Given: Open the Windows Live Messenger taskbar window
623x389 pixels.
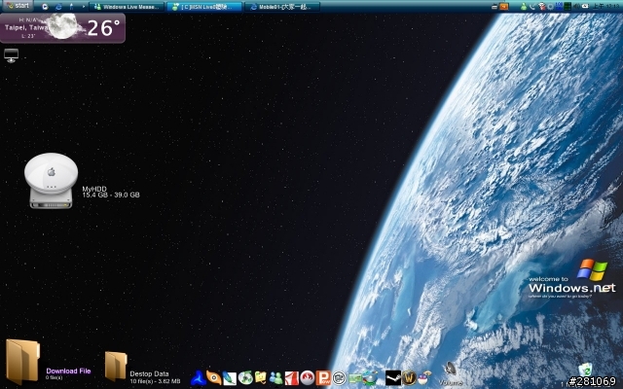Looking at the screenshot, I should coord(127,7).
